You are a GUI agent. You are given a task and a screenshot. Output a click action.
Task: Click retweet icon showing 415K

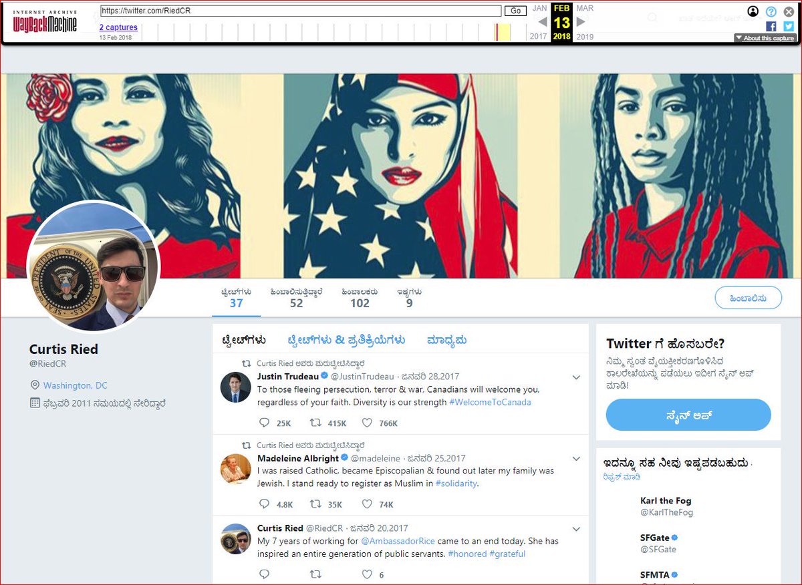[x=315, y=423]
